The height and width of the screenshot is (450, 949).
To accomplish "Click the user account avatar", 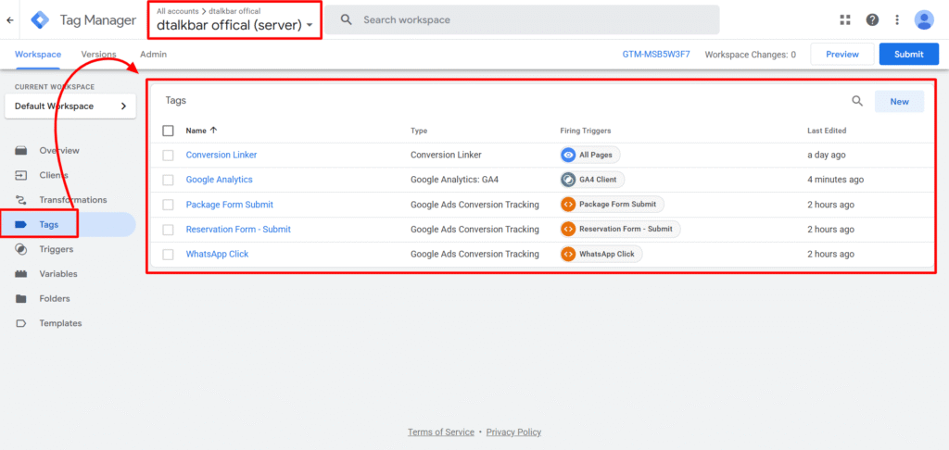I will (924, 19).
